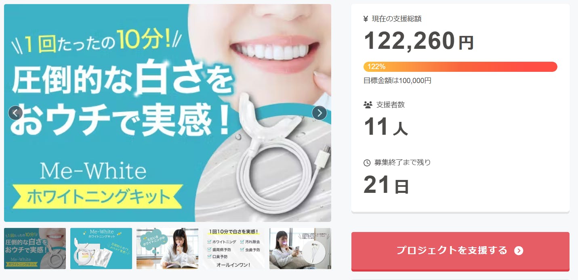Screen dimensions: 578x280
Task: Select the Me-White kit contents thumbnail
Action: [x=101, y=249]
